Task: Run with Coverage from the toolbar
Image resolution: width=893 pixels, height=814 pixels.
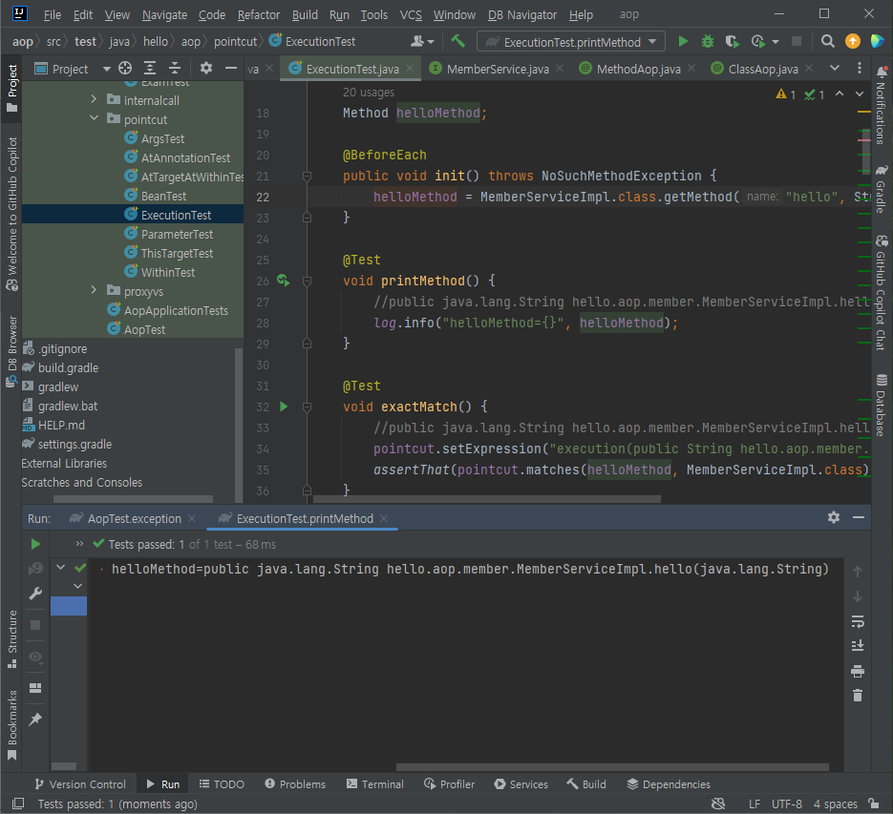Action: [733, 42]
